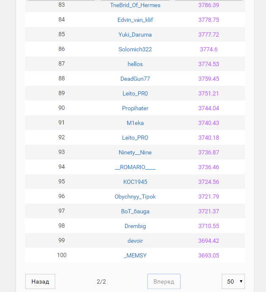Image resolution: width=266 pixels, height=292 pixels.
Task: Click the Solomich322 player name
Action: [135, 49]
